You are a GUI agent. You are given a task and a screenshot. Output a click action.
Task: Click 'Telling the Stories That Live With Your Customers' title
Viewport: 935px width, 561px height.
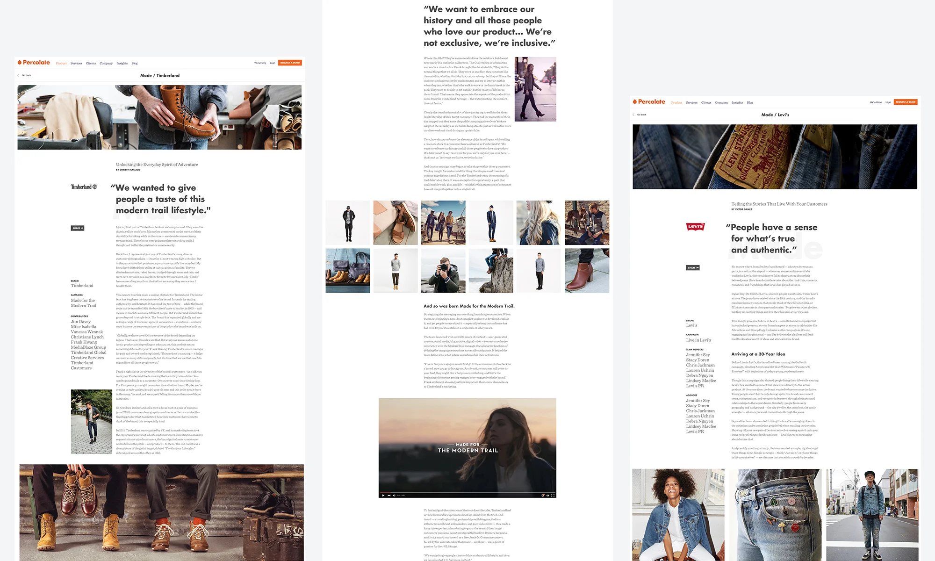(x=779, y=204)
